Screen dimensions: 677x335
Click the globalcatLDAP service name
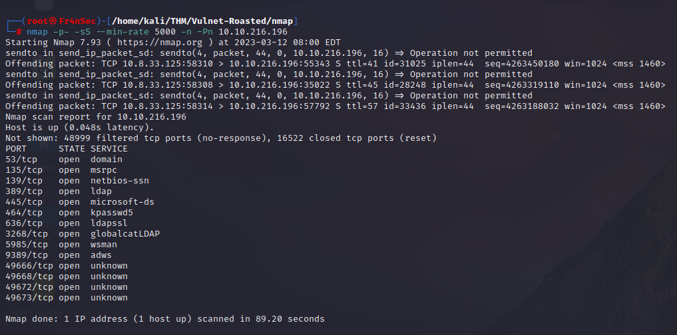coord(125,234)
